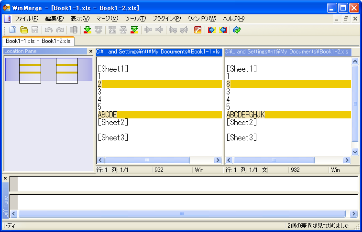Open the ウィンドウ(W) menu
This screenshot has width=362, height=232.
(202, 19)
